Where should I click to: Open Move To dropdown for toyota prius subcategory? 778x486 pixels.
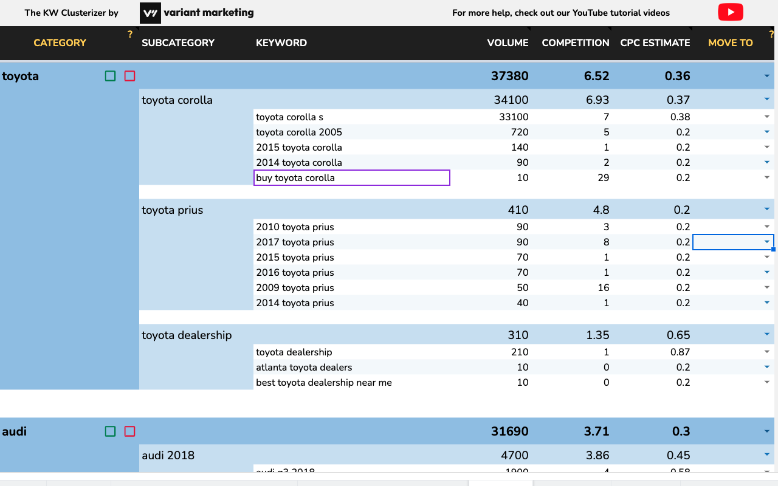click(x=766, y=210)
